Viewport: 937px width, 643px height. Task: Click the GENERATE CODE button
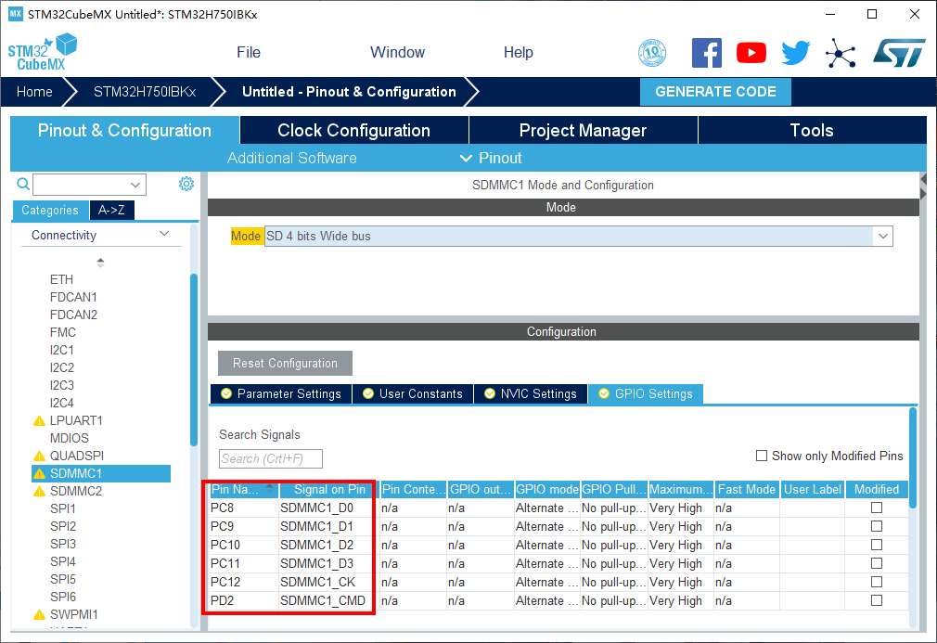pyautogui.click(x=715, y=92)
